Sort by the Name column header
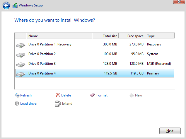 (59, 36)
